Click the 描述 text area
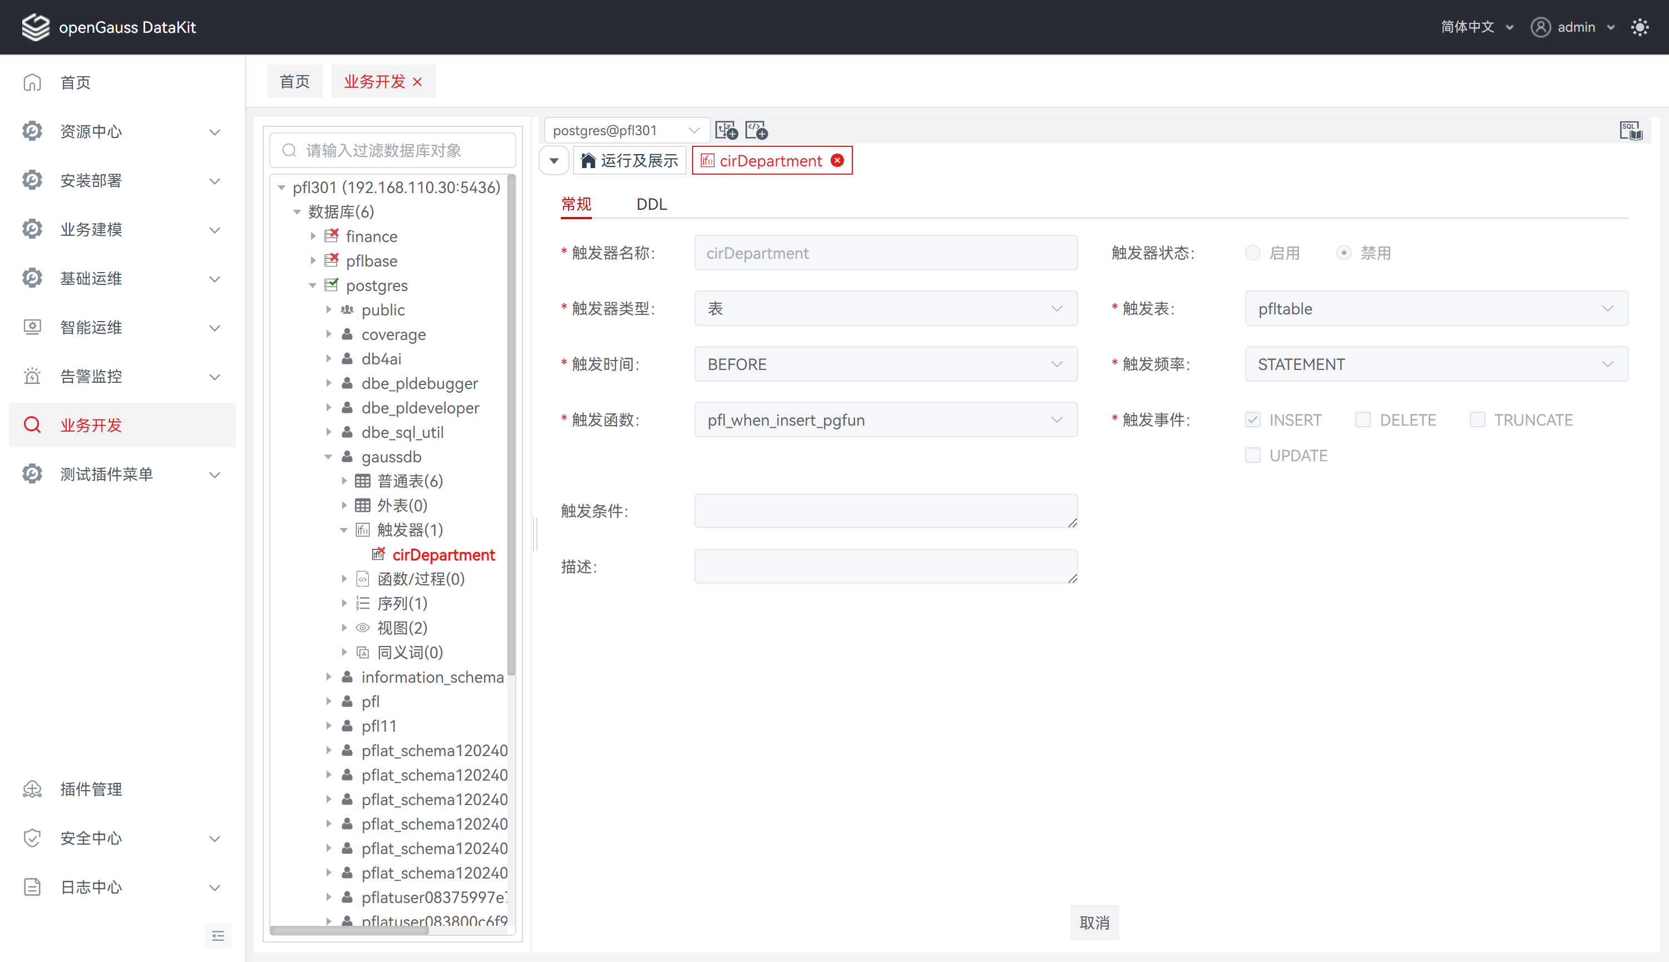Screen dimensions: 1669x962 point(886,566)
